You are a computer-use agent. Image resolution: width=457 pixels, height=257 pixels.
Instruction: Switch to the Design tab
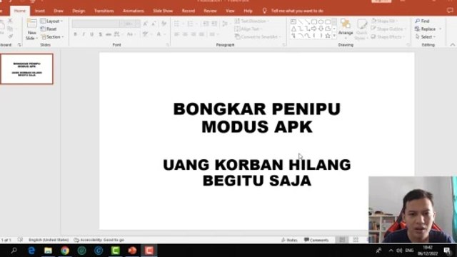pos(79,11)
